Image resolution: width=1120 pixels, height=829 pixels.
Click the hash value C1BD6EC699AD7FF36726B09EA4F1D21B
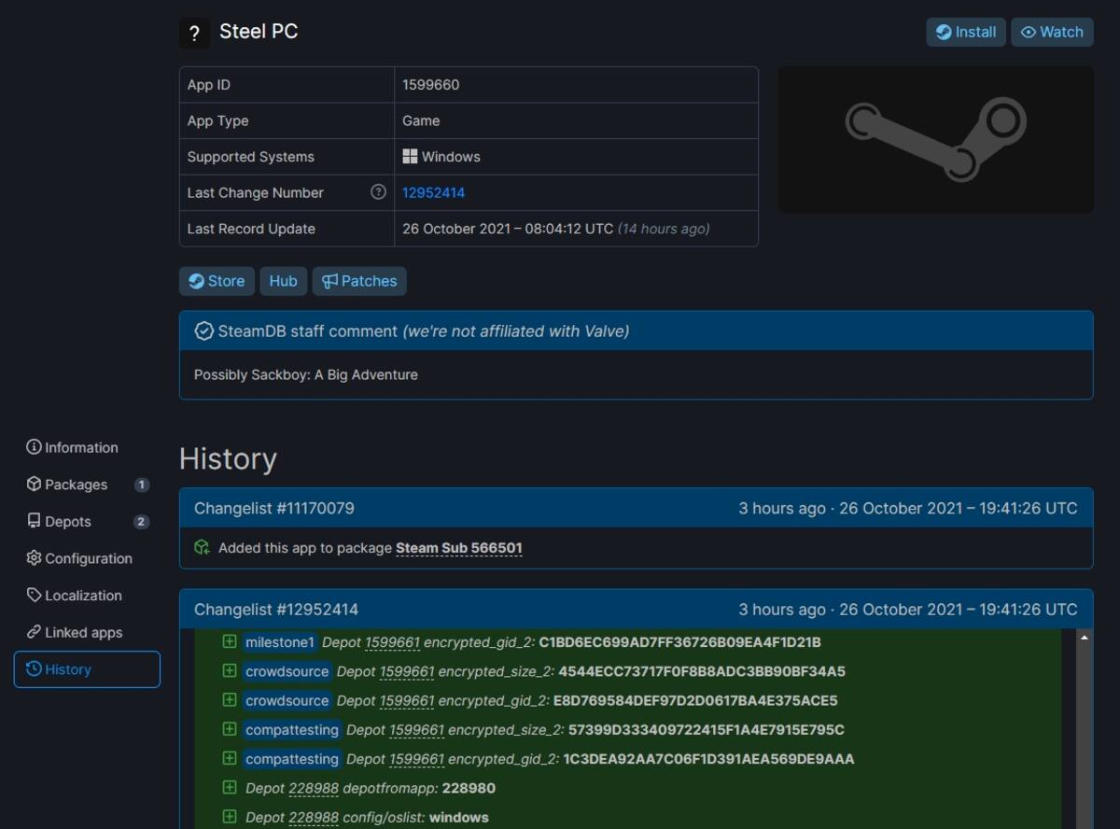pos(679,642)
